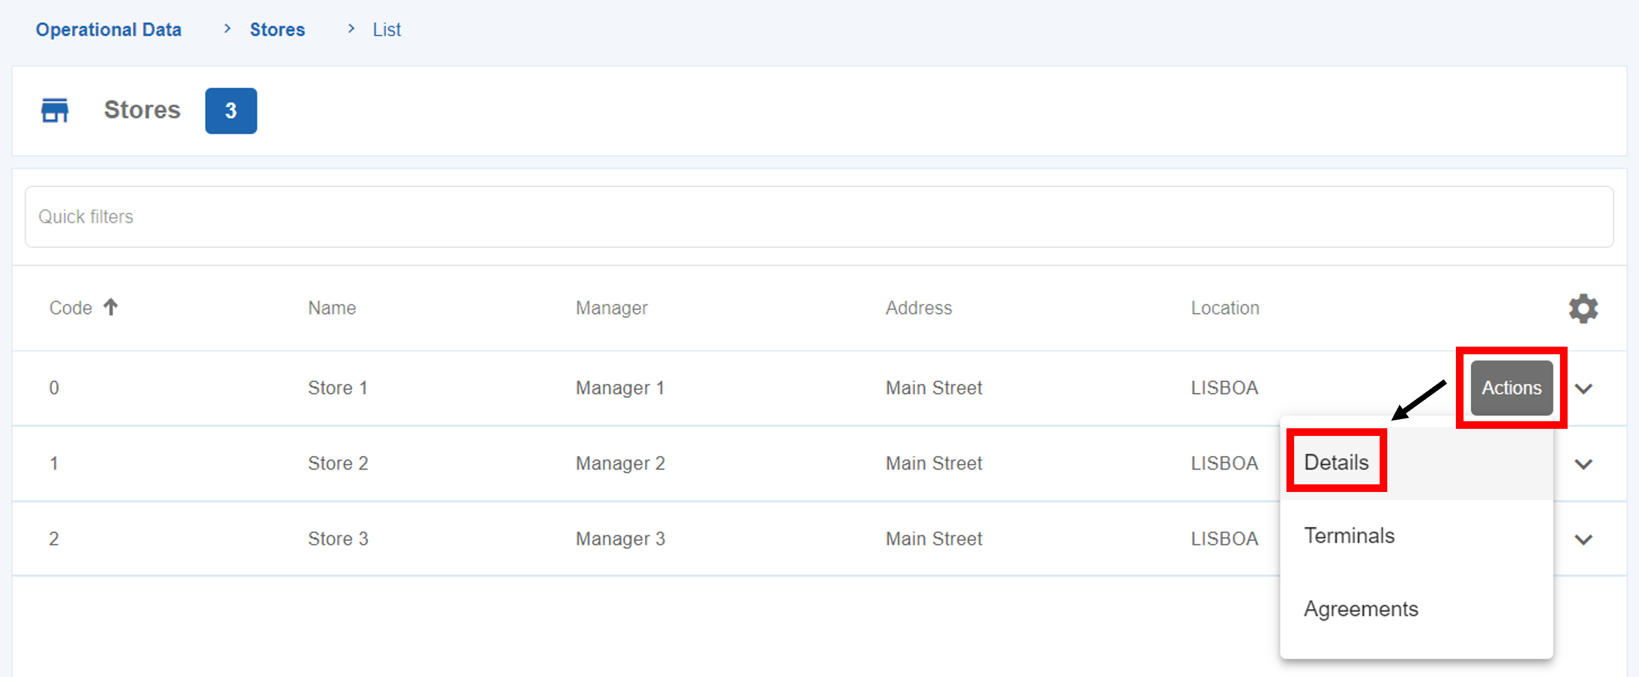Expand the Store 3 row chevron
1639x677 pixels.
(1583, 540)
